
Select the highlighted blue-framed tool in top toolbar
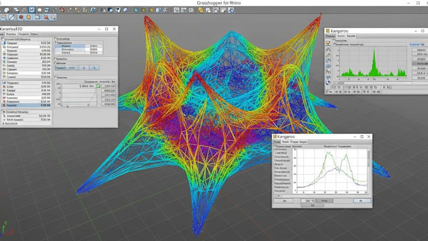click(31, 10)
